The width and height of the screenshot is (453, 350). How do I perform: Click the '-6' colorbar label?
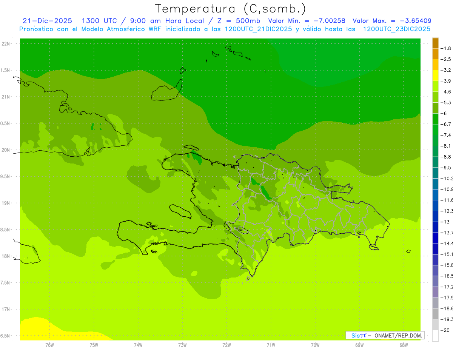click(x=444, y=113)
